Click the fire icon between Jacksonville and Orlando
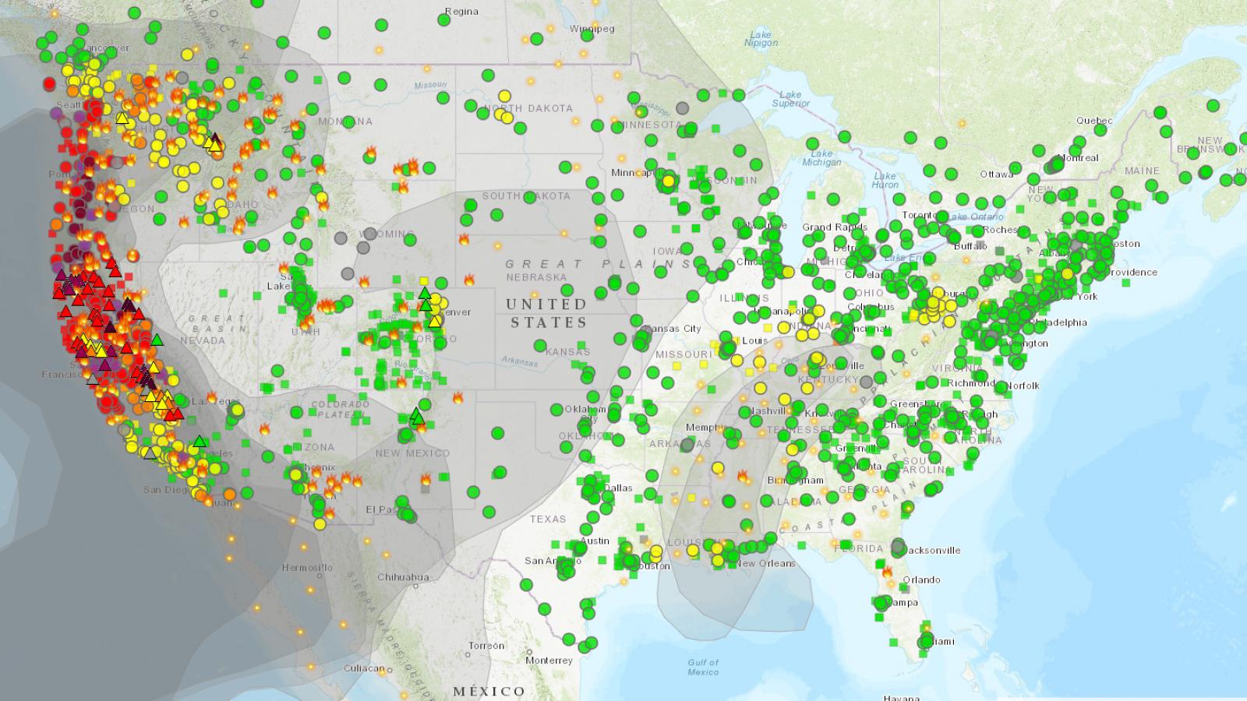 (x=887, y=571)
